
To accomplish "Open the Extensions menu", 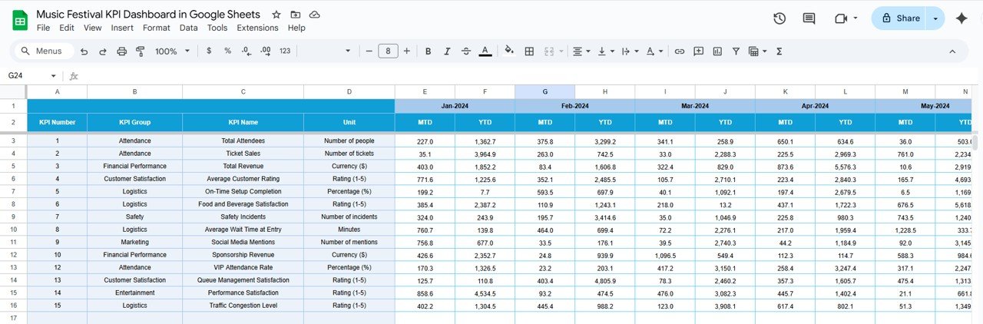I will (x=257, y=28).
